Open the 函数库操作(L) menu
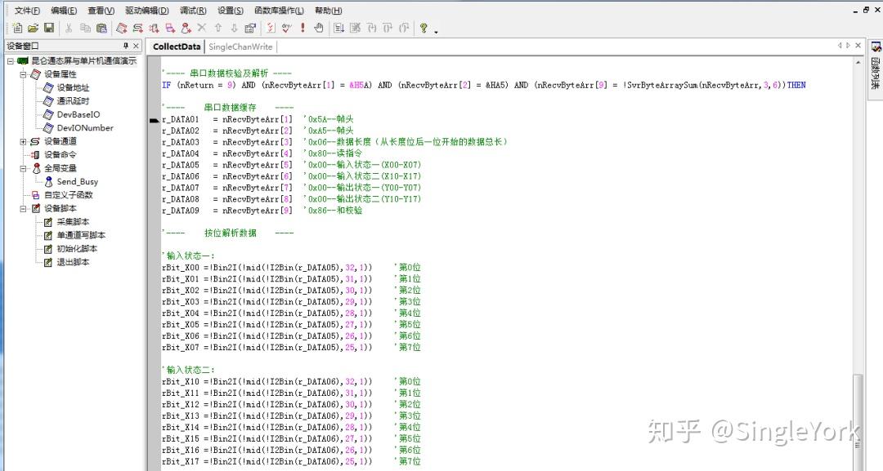This screenshot has height=471, width=883. pos(279,10)
